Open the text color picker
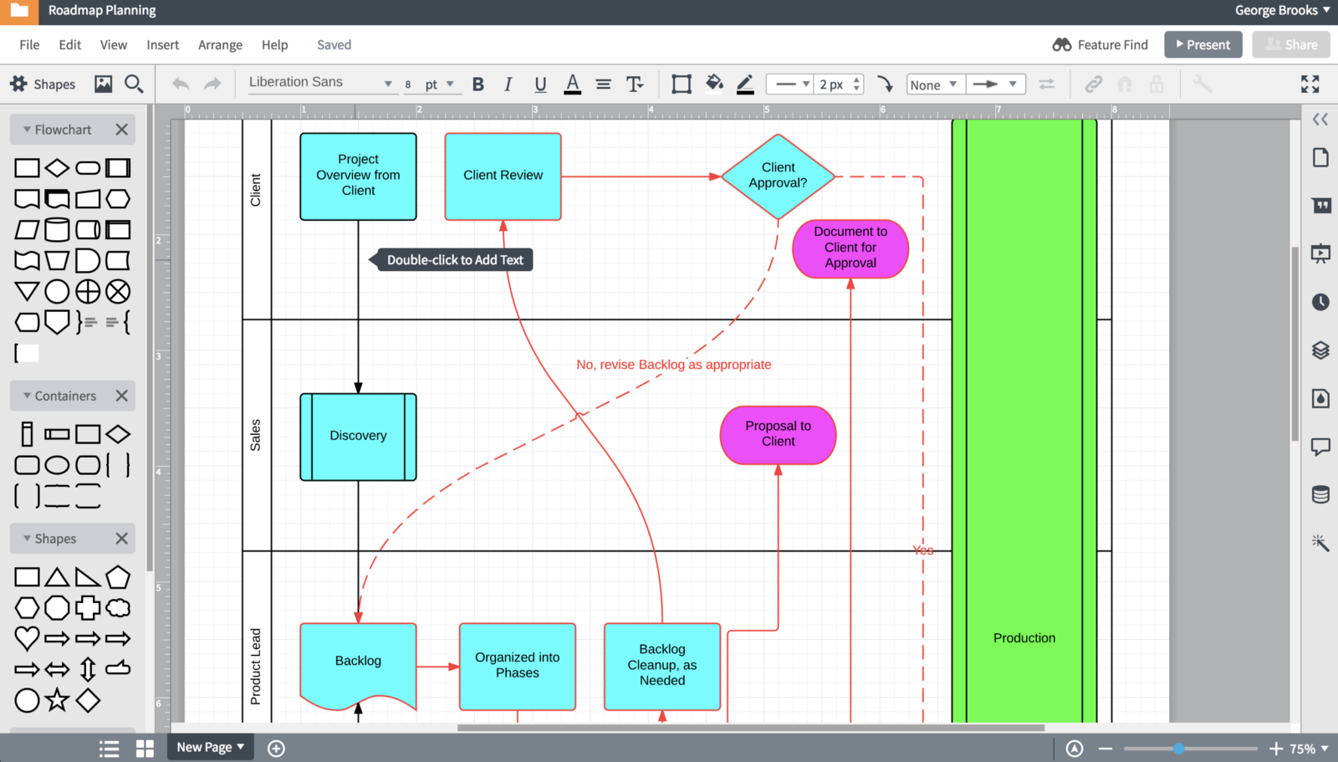 [573, 84]
